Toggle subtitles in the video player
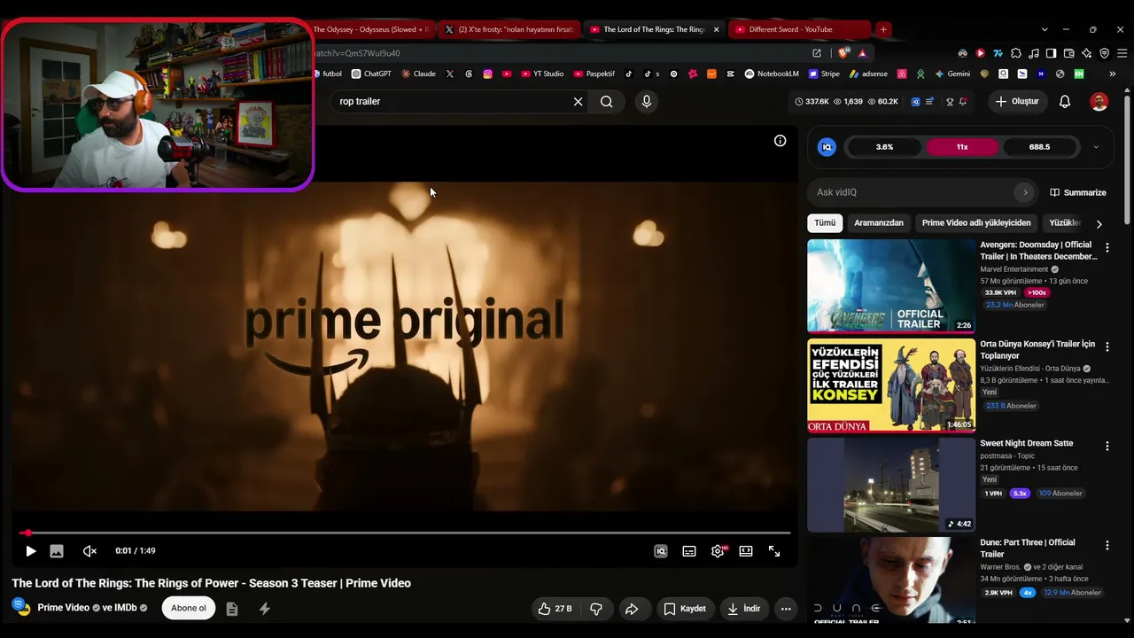Image resolution: width=1134 pixels, height=638 pixels. click(x=689, y=551)
